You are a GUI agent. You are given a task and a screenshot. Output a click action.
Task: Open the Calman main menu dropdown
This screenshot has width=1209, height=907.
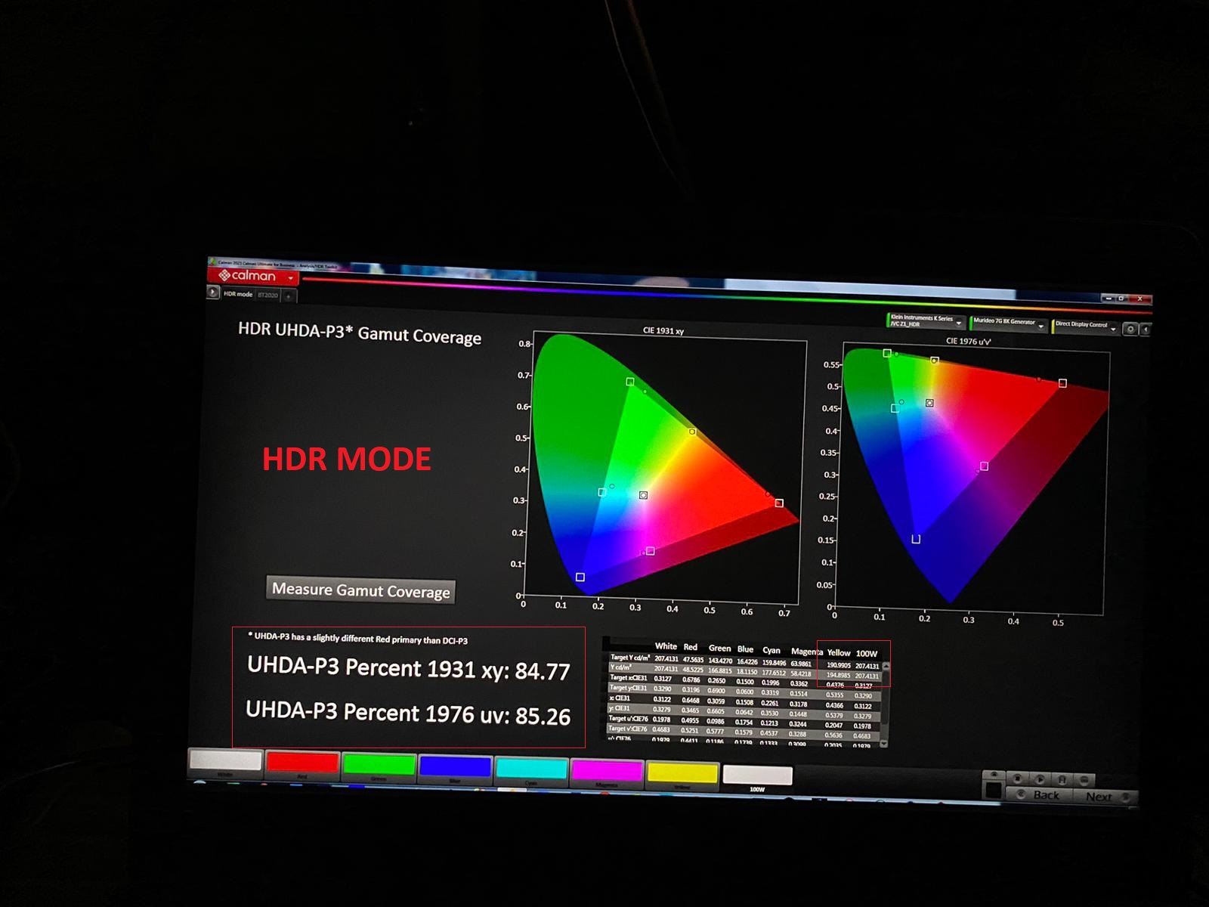[291, 278]
